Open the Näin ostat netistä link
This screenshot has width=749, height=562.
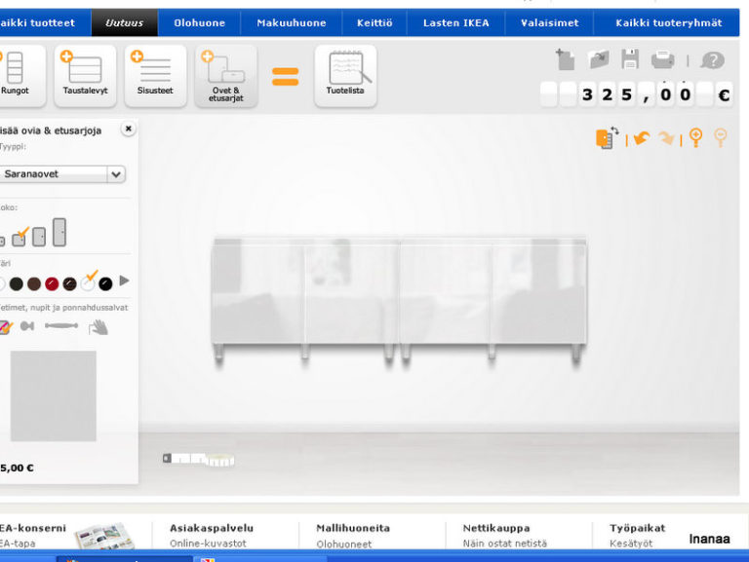point(505,543)
